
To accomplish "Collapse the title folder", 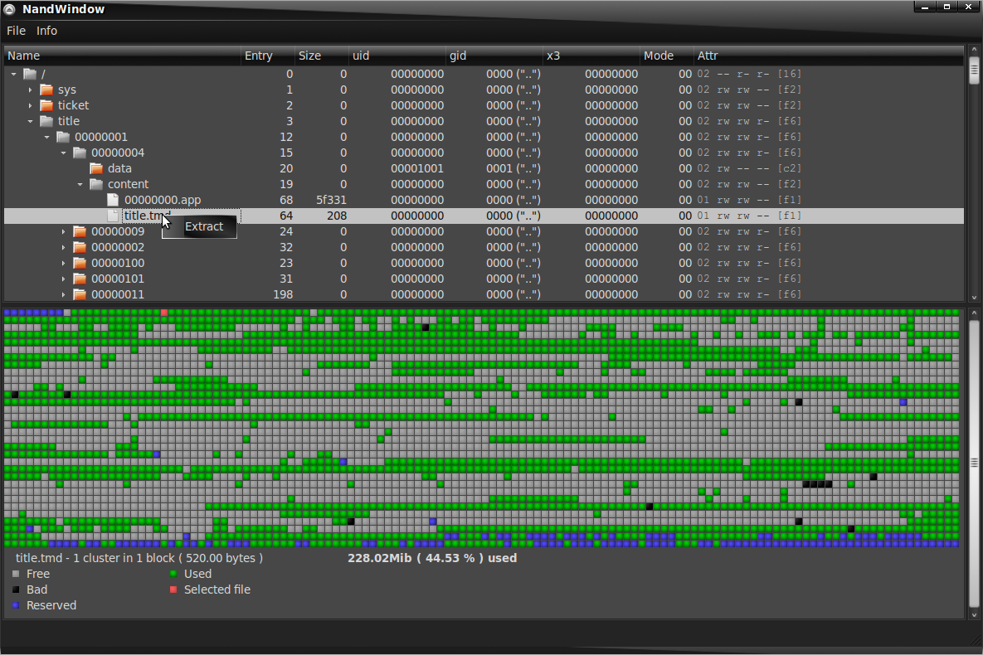I will 30,121.
